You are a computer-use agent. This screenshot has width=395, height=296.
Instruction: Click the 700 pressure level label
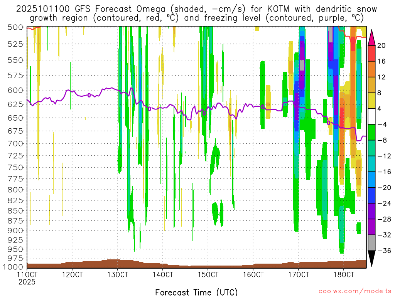pos(15,144)
